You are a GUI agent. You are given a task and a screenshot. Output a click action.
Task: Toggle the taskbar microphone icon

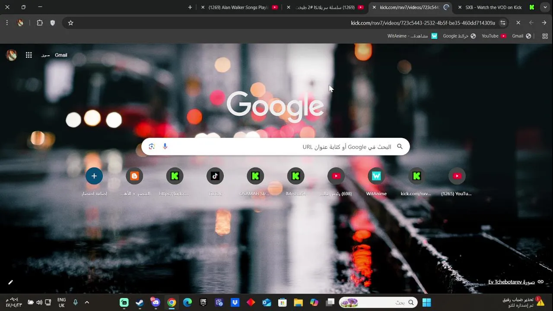75,302
